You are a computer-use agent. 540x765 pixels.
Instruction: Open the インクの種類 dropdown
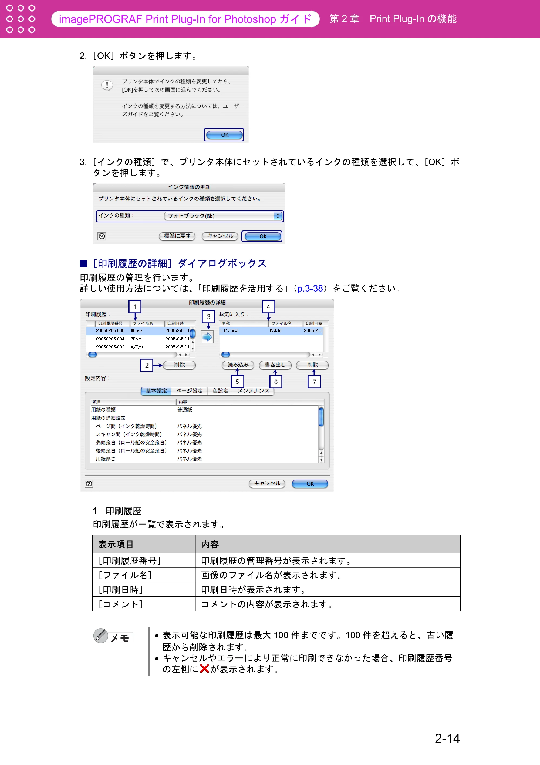click(223, 216)
